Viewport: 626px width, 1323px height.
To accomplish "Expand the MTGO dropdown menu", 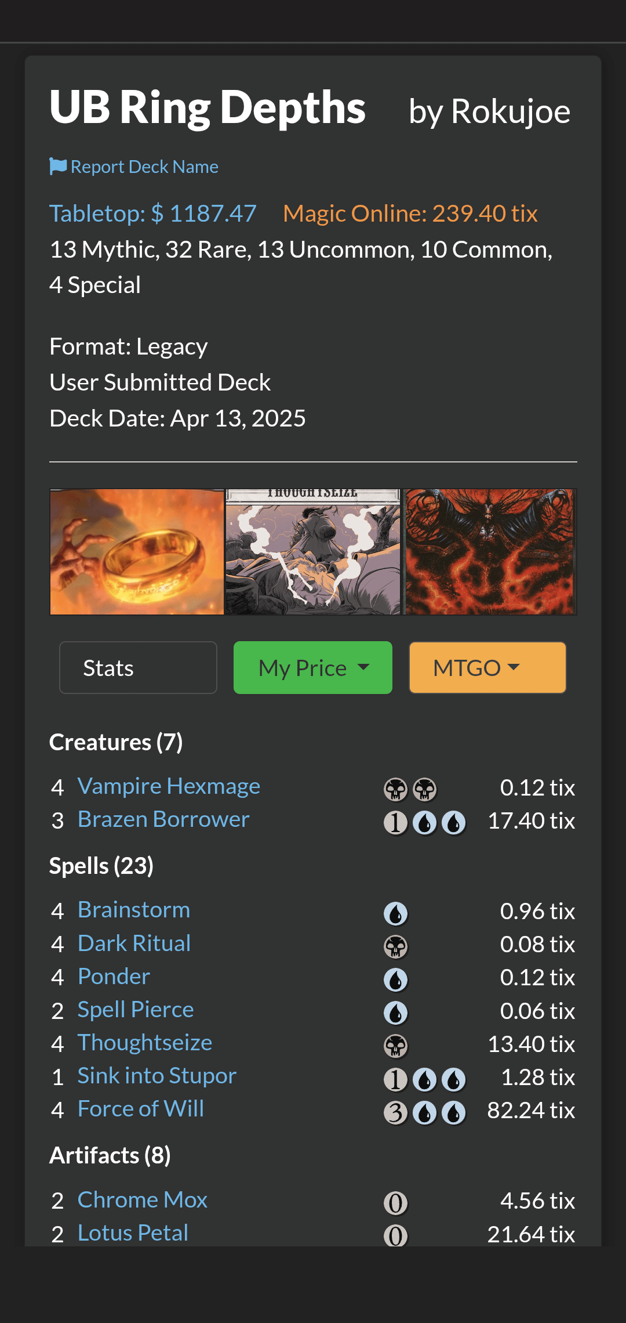I will coord(487,668).
